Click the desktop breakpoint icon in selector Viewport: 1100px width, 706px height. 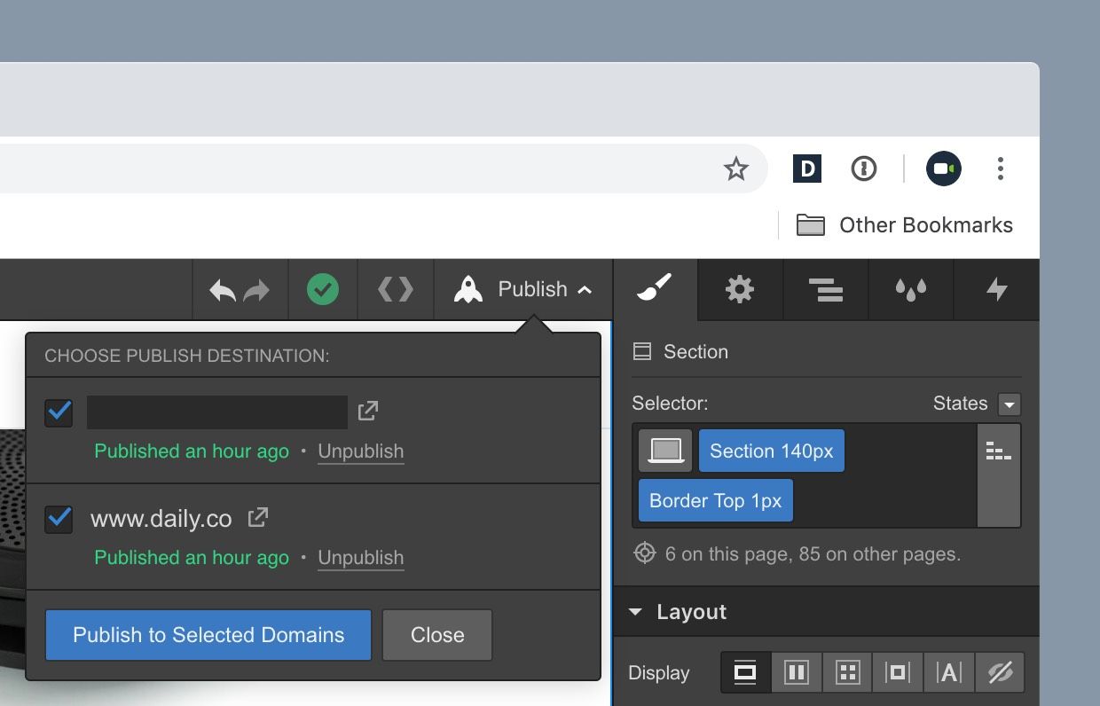coord(665,451)
